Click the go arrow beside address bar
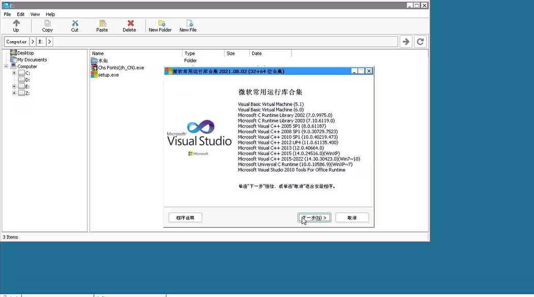The height and width of the screenshot is (297, 534). [x=406, y=42]
